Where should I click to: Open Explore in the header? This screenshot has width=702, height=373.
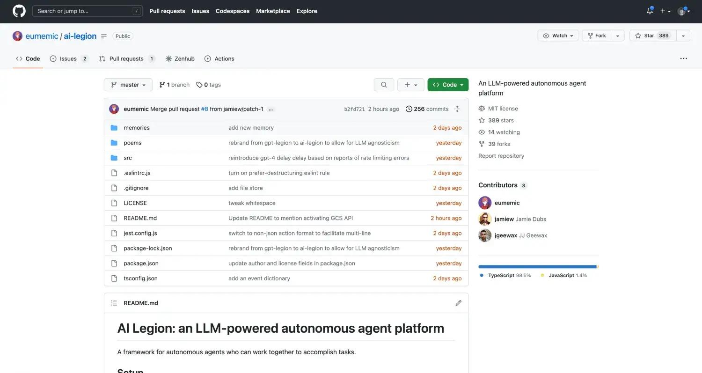pyautogui.click(x=307, y=11)
